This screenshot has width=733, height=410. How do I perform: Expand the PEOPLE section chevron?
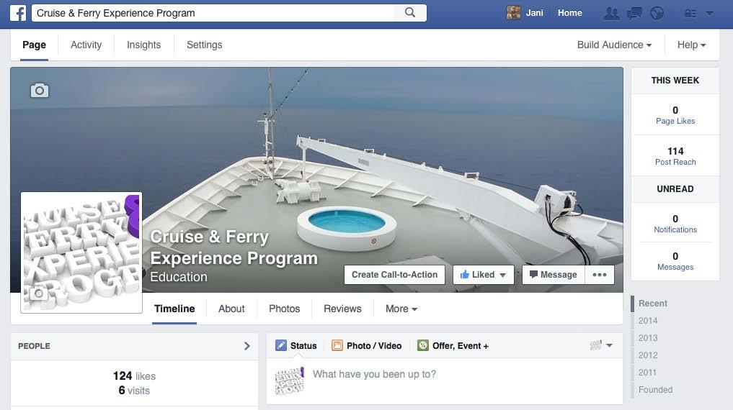246,346
